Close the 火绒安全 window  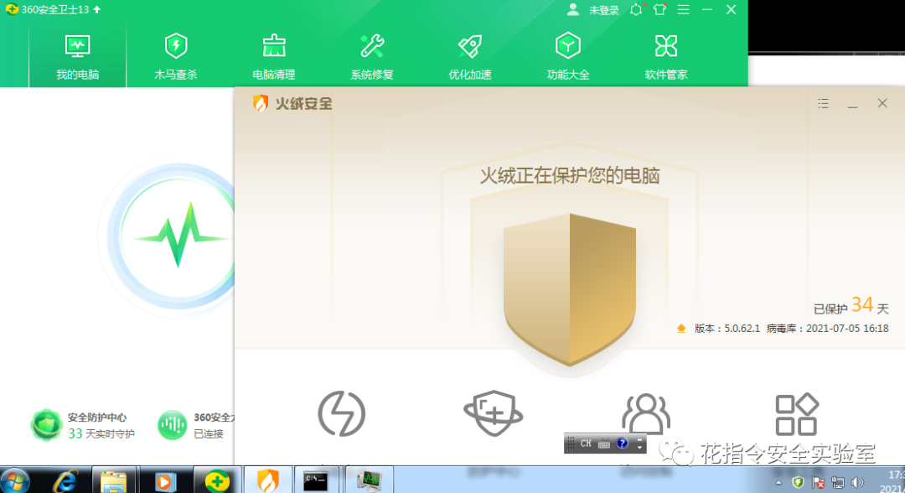[x=882, y=103]
